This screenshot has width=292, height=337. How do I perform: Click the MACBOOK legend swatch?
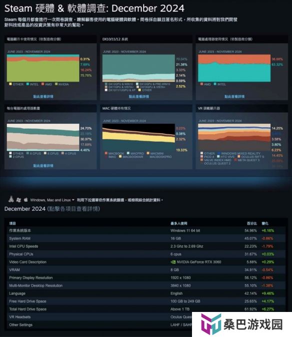[x=106, y=153]
